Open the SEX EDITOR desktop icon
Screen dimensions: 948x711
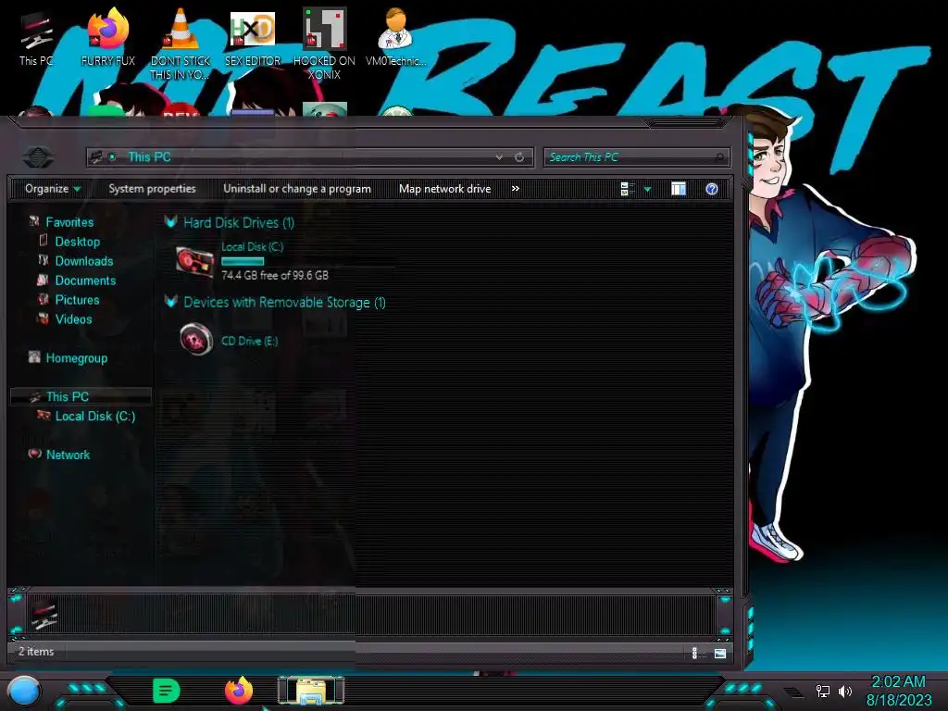(x=253, y=37)
